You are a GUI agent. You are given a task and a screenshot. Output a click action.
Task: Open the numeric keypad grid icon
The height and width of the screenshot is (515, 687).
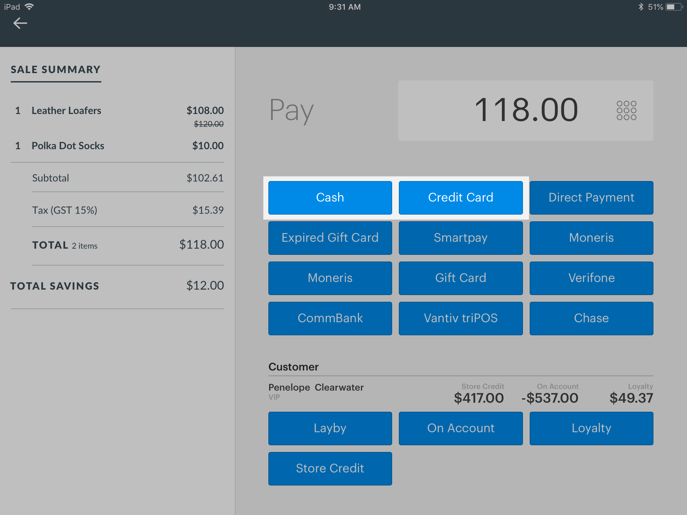[626, 110]
